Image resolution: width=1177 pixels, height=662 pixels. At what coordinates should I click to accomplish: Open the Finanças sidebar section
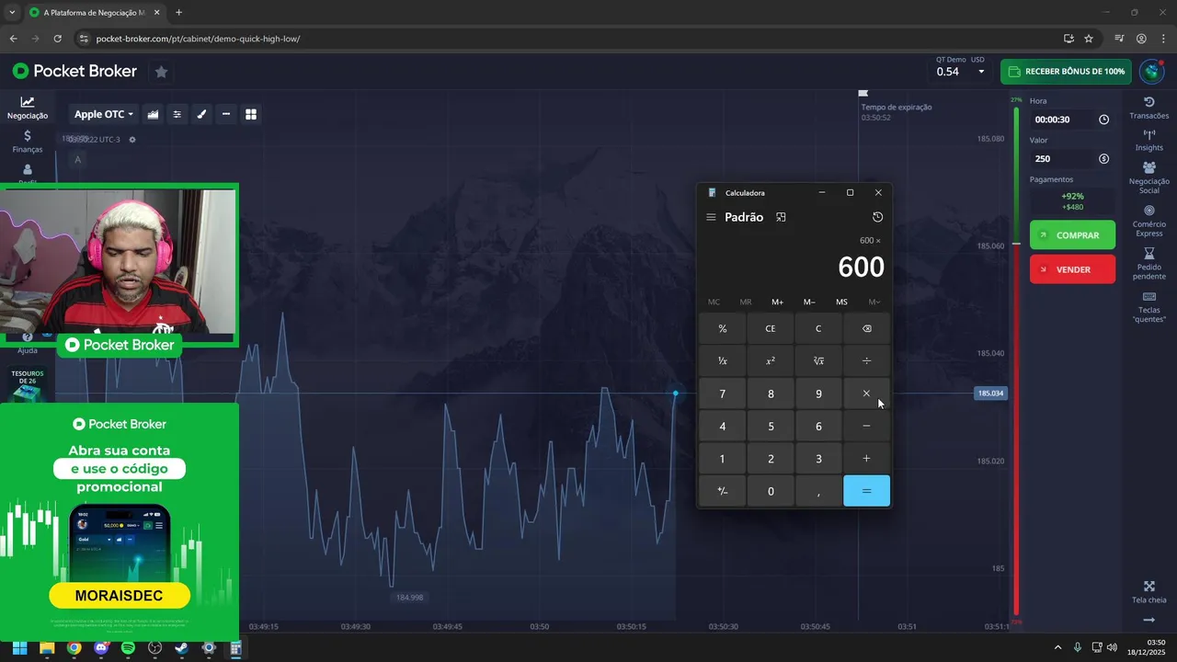point(28,141)
